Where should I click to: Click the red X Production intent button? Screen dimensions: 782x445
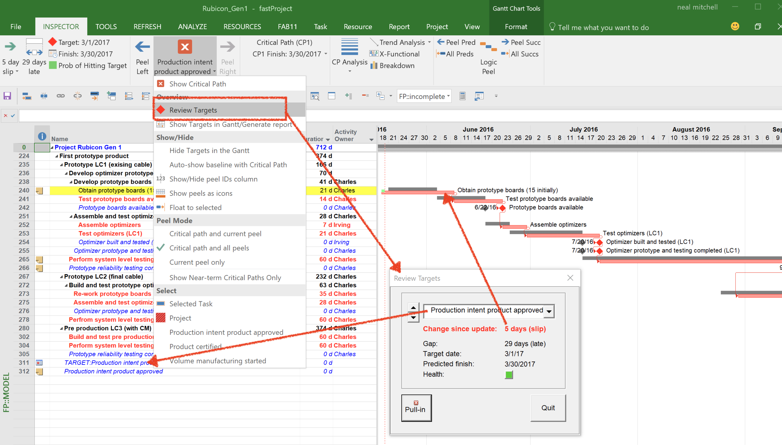[185, 47]
